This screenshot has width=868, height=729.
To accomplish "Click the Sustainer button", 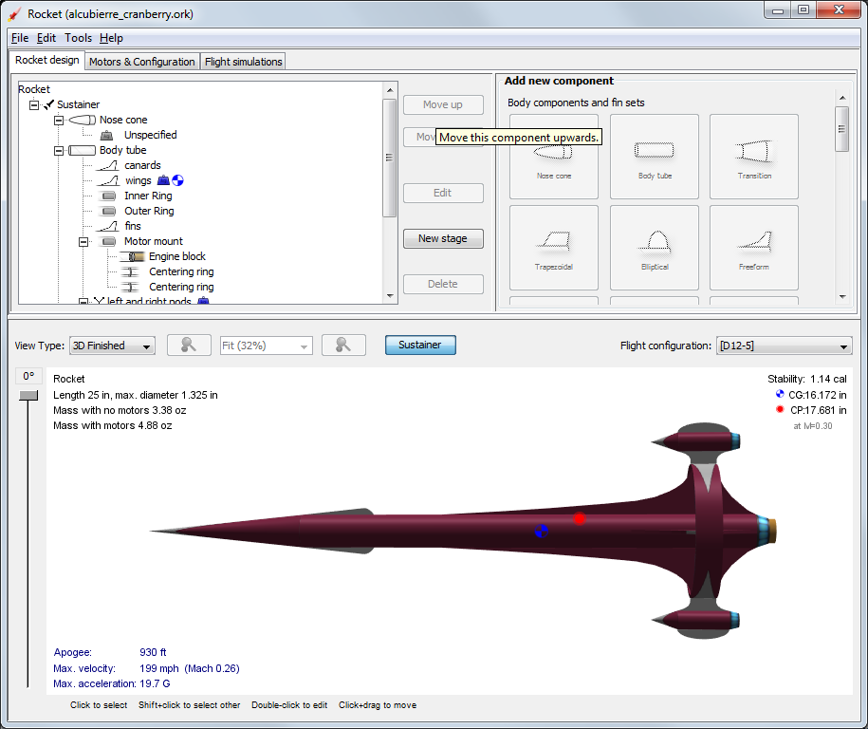I will coord(420,346).
